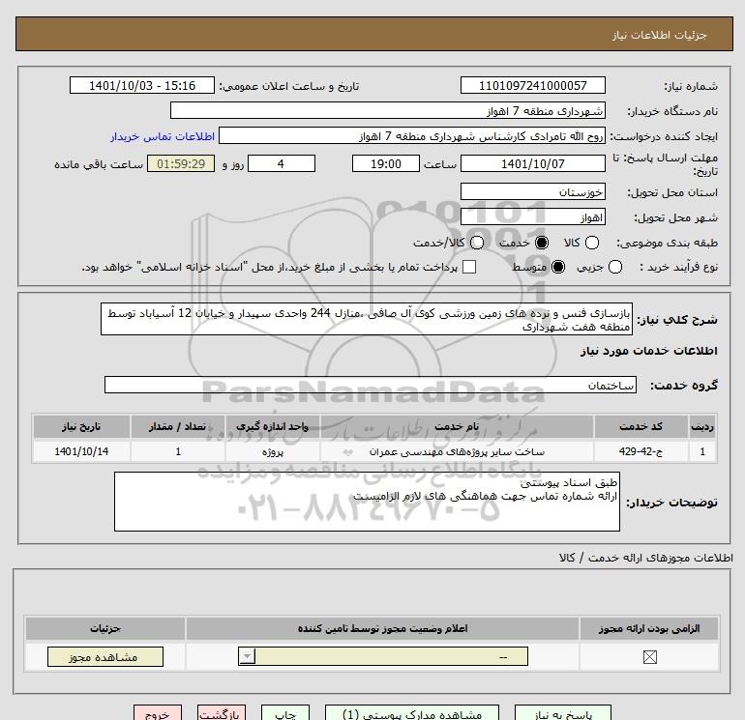745x720 pixels.
Task: Choose the جزیی purchase type radio
Action: tap(614, 267)
